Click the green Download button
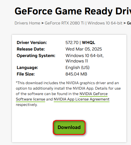 (69, 127)
